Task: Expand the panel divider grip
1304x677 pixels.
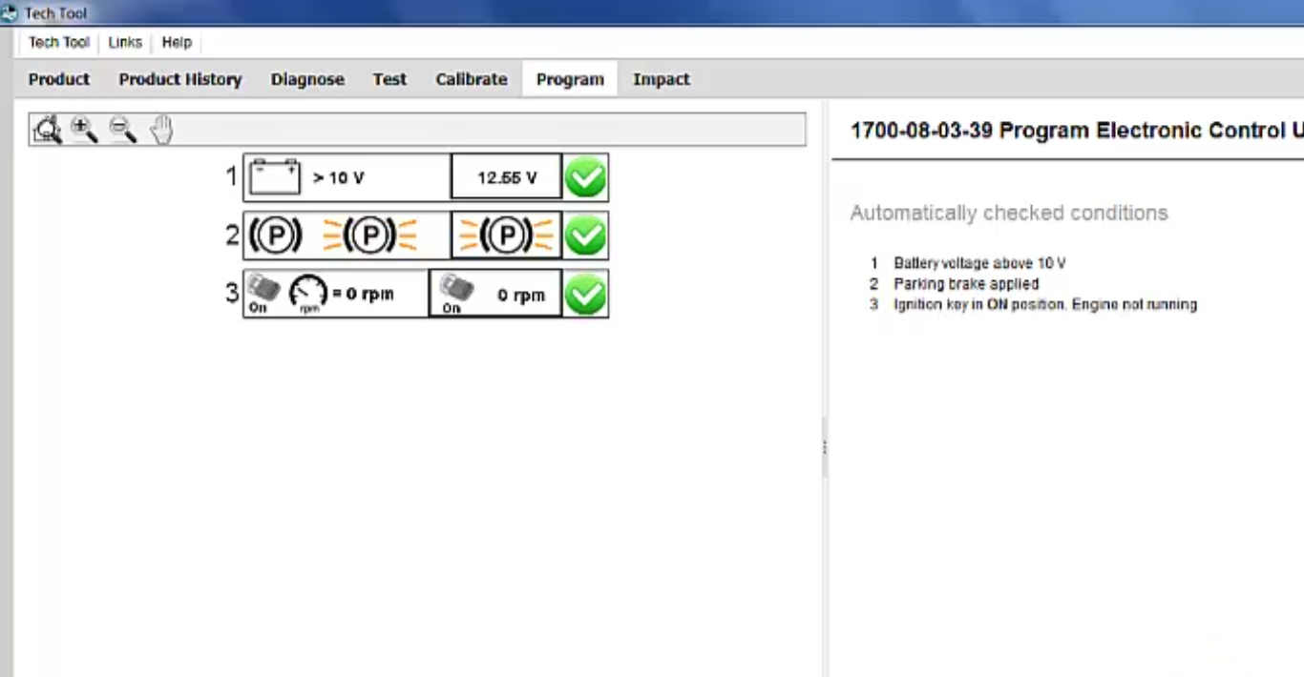Action: coord(823,445)
